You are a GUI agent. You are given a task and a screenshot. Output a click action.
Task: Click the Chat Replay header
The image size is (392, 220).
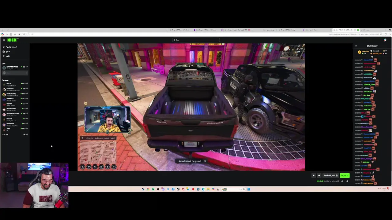[372, 46]
